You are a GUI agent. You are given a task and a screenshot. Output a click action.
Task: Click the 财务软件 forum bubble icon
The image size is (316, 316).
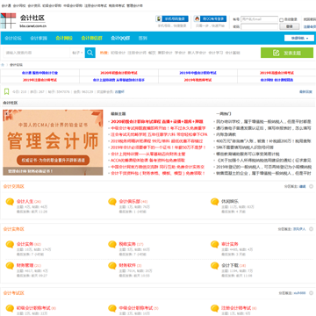tap(112, 266)
